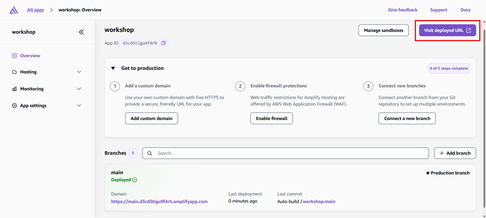486x218 pixels.
Task: Click the step 3 circle indicator
Action: point(368,86)
